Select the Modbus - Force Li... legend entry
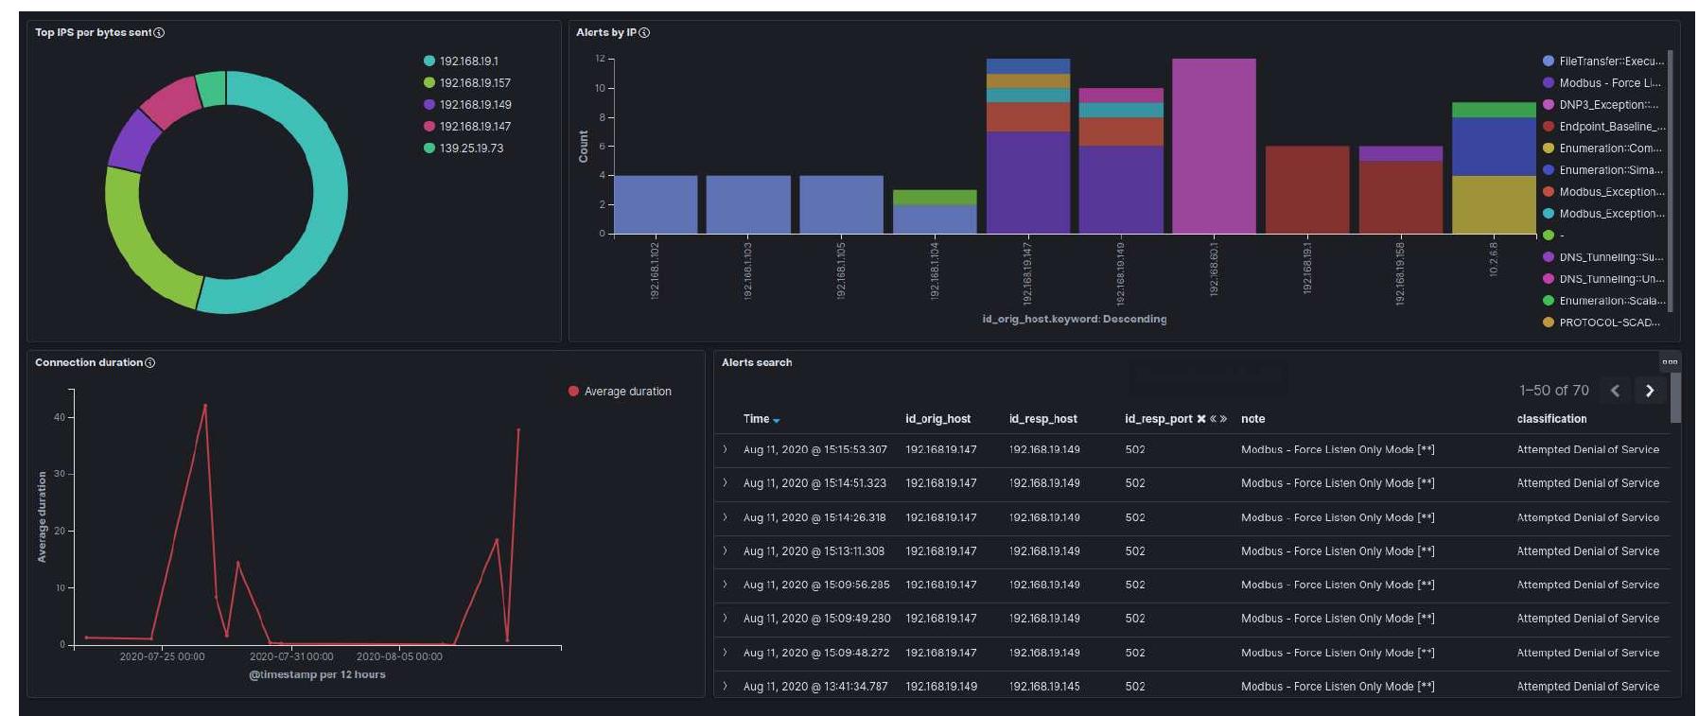1698x716 pixels. [1602, 82]
